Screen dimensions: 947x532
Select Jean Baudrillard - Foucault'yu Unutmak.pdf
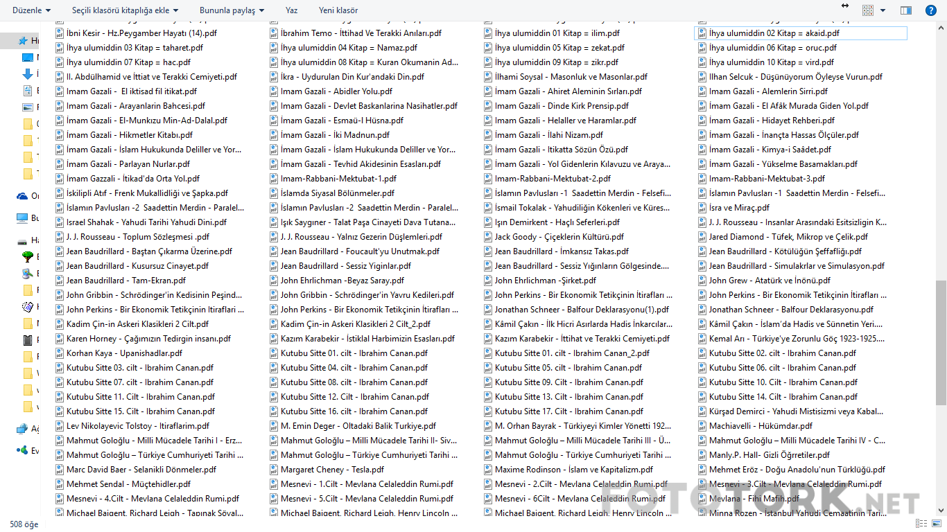click(x=354, y=251)
